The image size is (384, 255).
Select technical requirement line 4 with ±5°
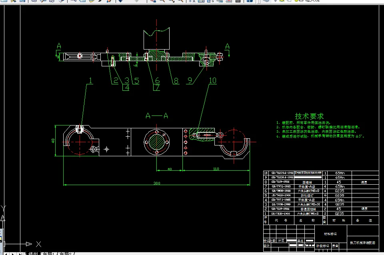(320, 136)
